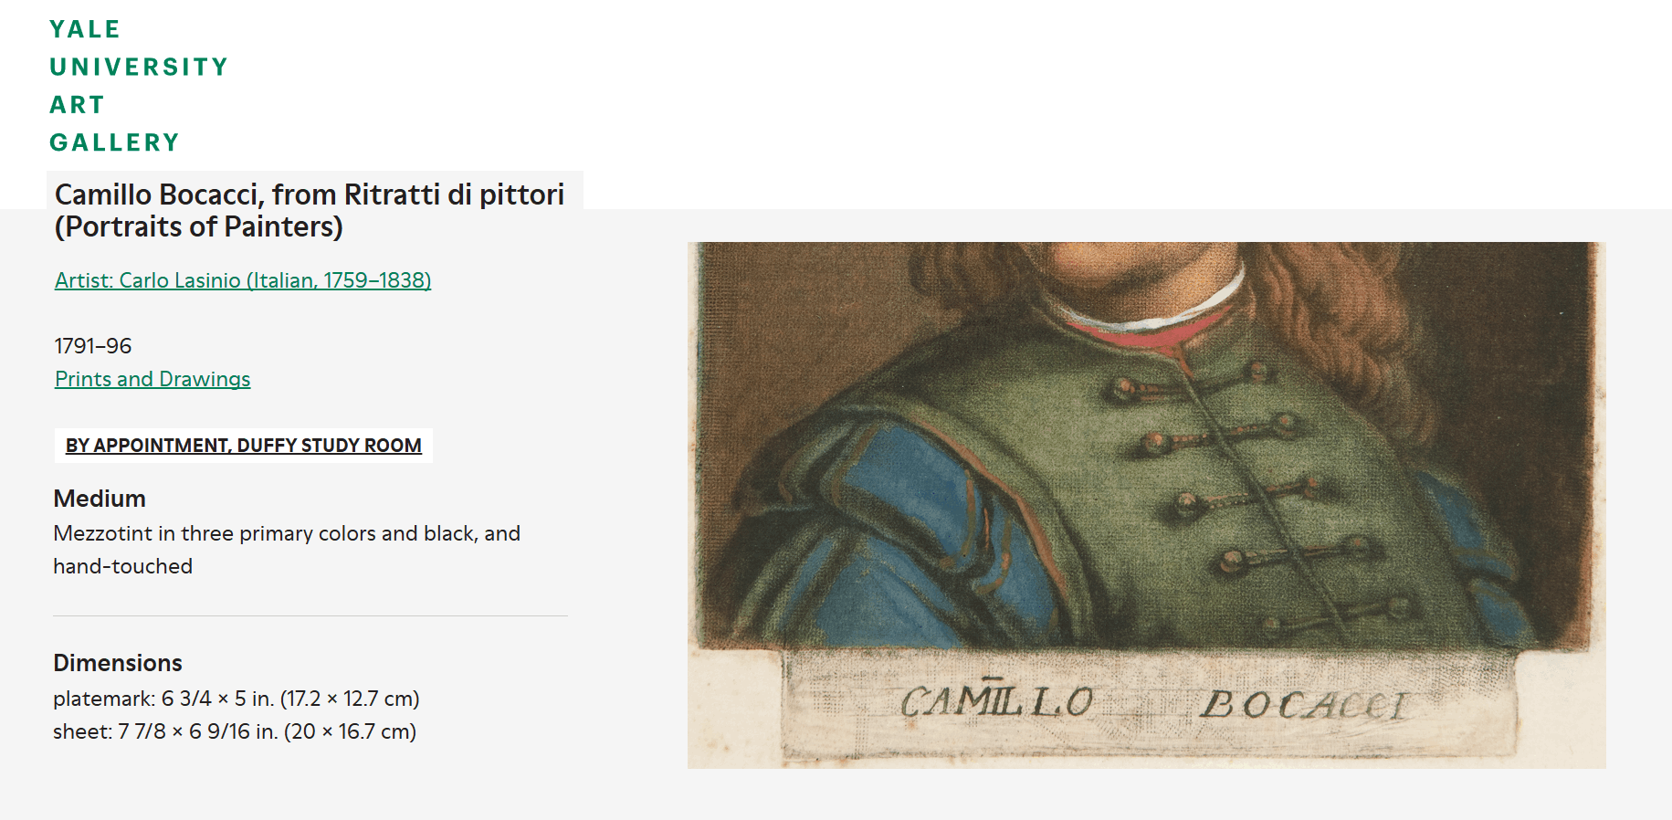Click the Dimensions section heading
Image resolution: width=1672 pixels, height=820 pixels.
pyautogui.click(x=118, y=663)
